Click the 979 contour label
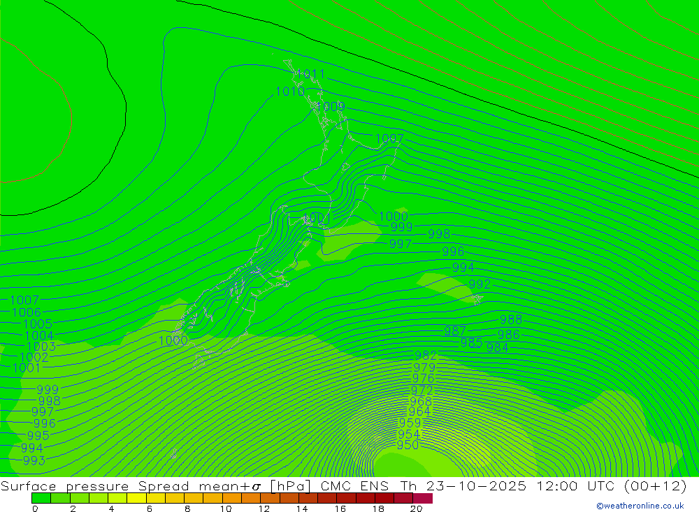 coord(424,367)
